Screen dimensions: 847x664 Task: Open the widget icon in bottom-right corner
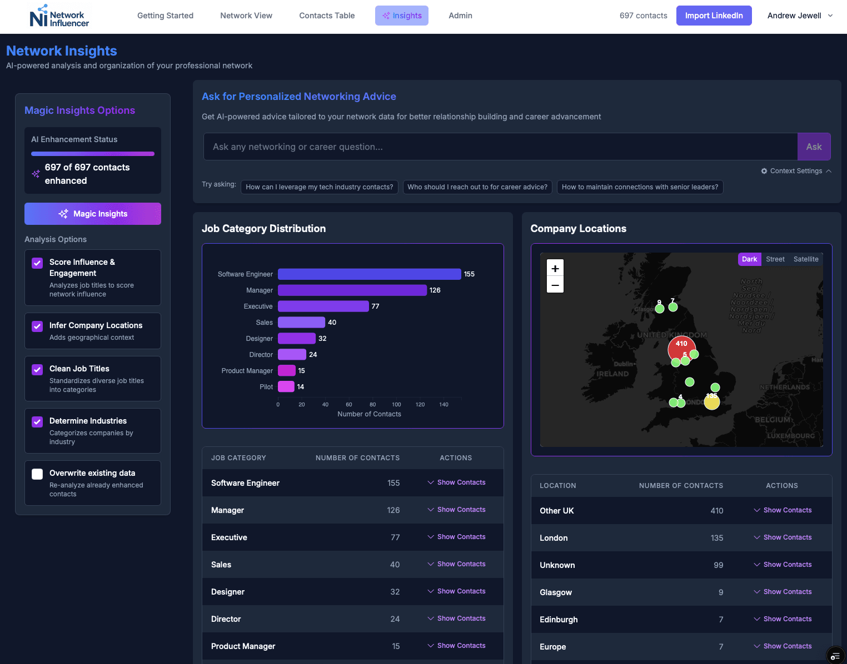(x=835, y=656)
